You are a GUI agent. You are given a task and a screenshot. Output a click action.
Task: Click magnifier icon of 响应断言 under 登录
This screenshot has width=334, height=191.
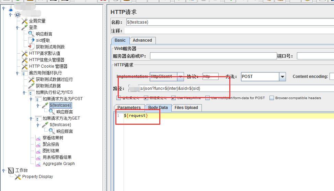click(x=31, y=34)
